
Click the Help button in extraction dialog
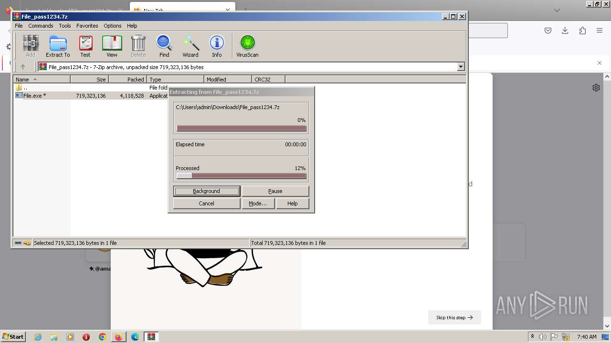pos(292,203)
